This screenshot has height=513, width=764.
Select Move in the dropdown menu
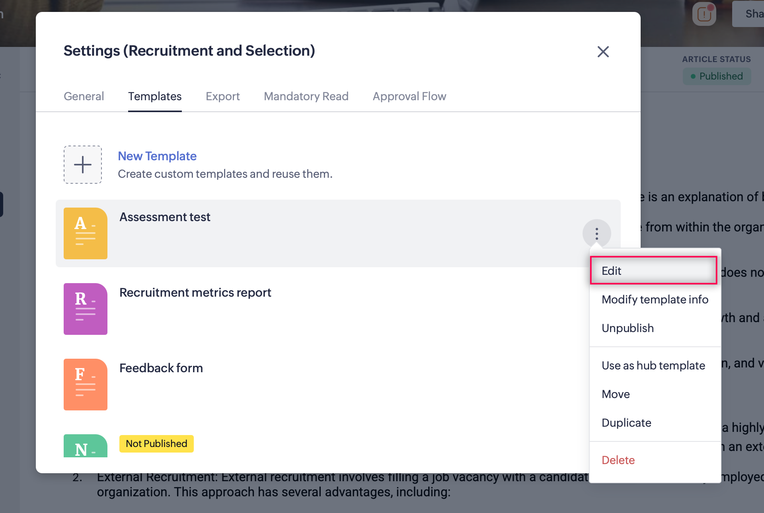pyautogui.click(x=616, y=394)
